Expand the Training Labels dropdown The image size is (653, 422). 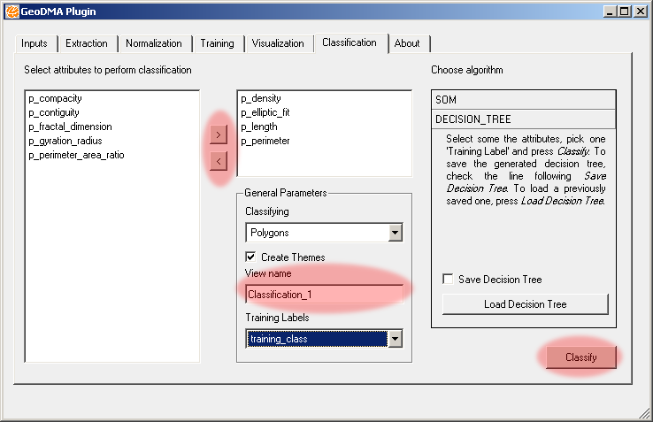396,339
